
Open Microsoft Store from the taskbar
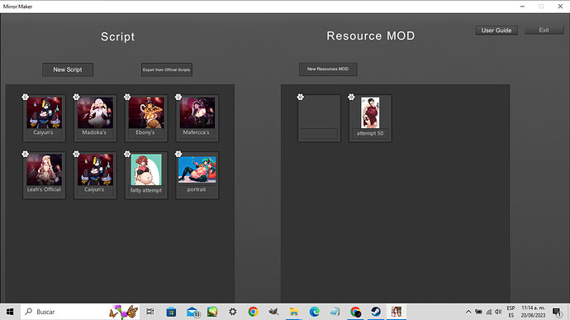pyautogui.click(x=171, y=312)
